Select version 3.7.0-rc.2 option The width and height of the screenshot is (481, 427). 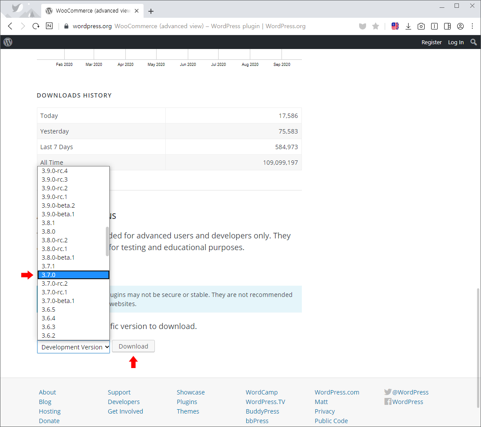click(x=73, y=284)
